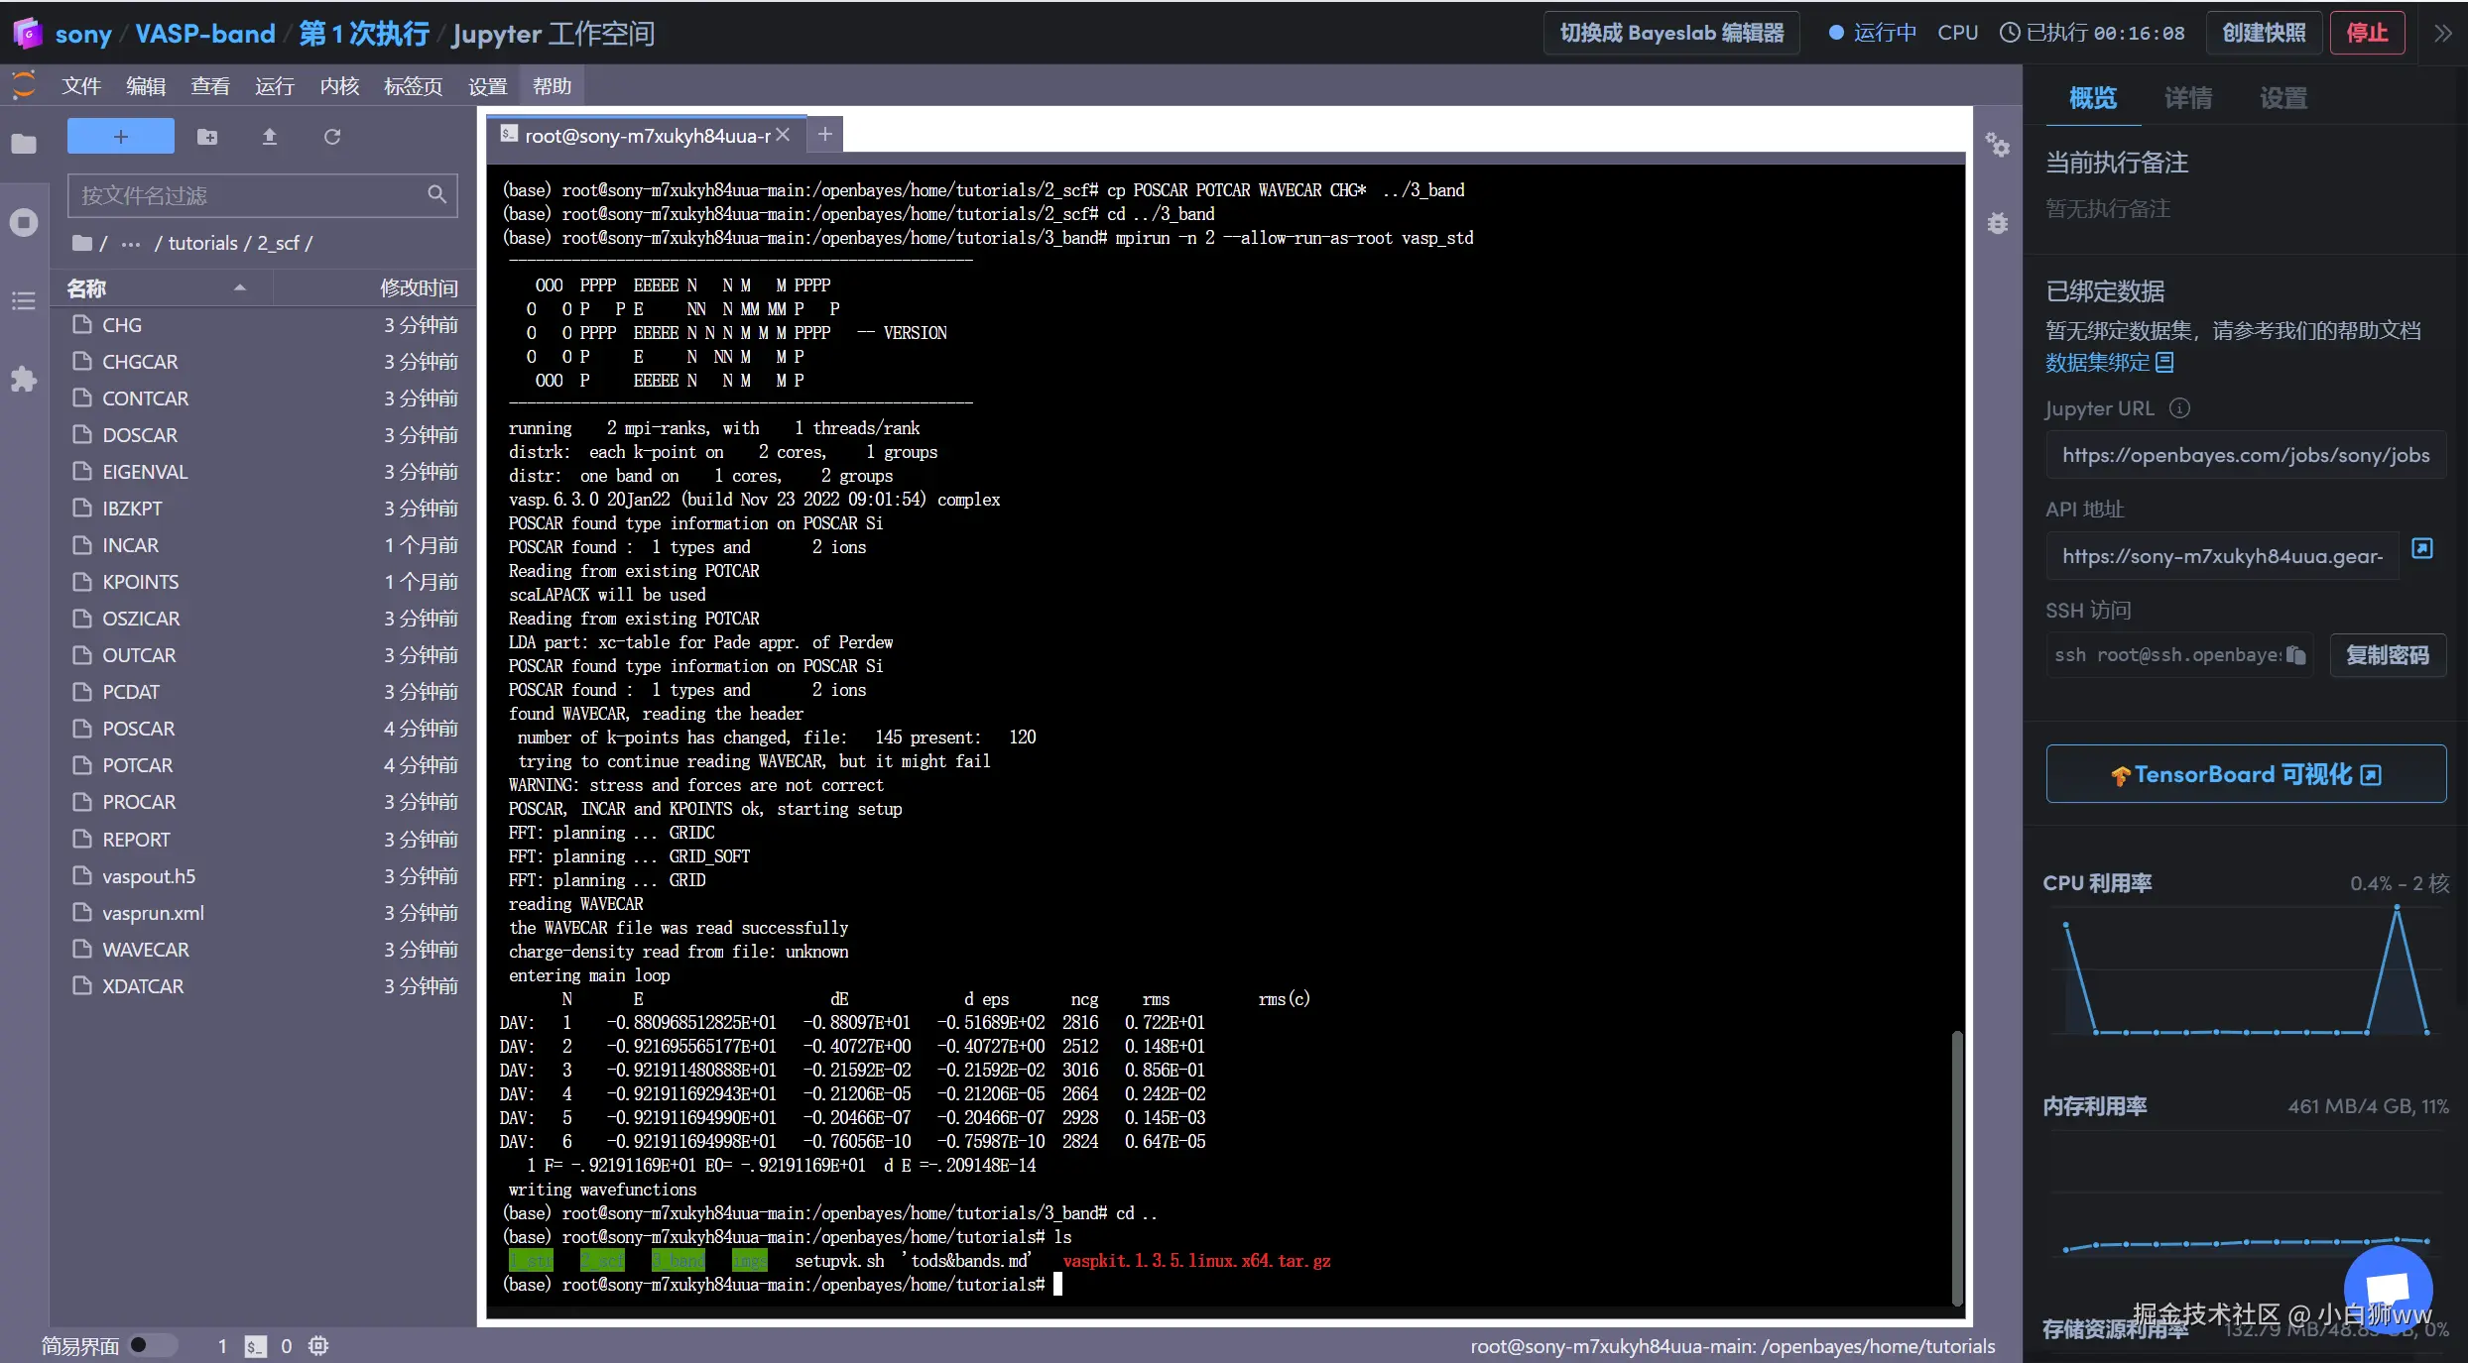2468x1363 pixels.
Task: Open the table of contents sidebar
Action: coord(24,300)
